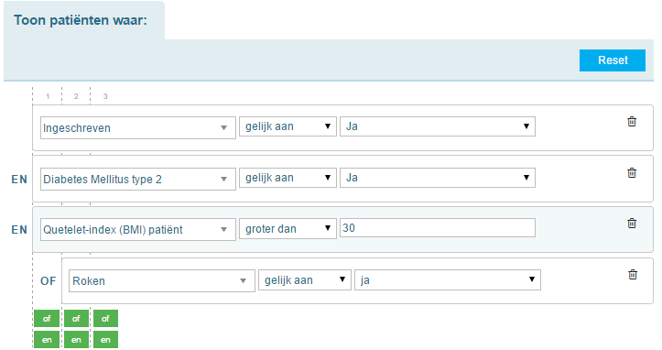
Task: Open the Ingeschreven field dropdown
Action: pos(138,128)
